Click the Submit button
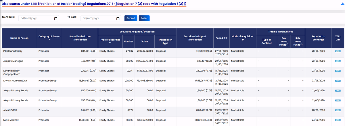 pos(131,18)
